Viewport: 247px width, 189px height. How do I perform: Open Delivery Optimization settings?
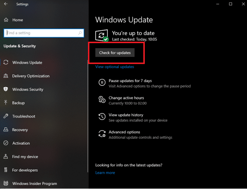point(31,76)
